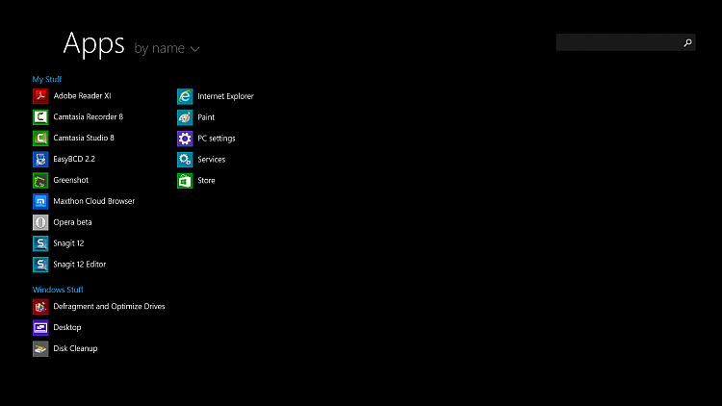Viewport: 722px width, 406px height.
Task: Select the Greenshot app icon
Action: [x=40, y=181]
